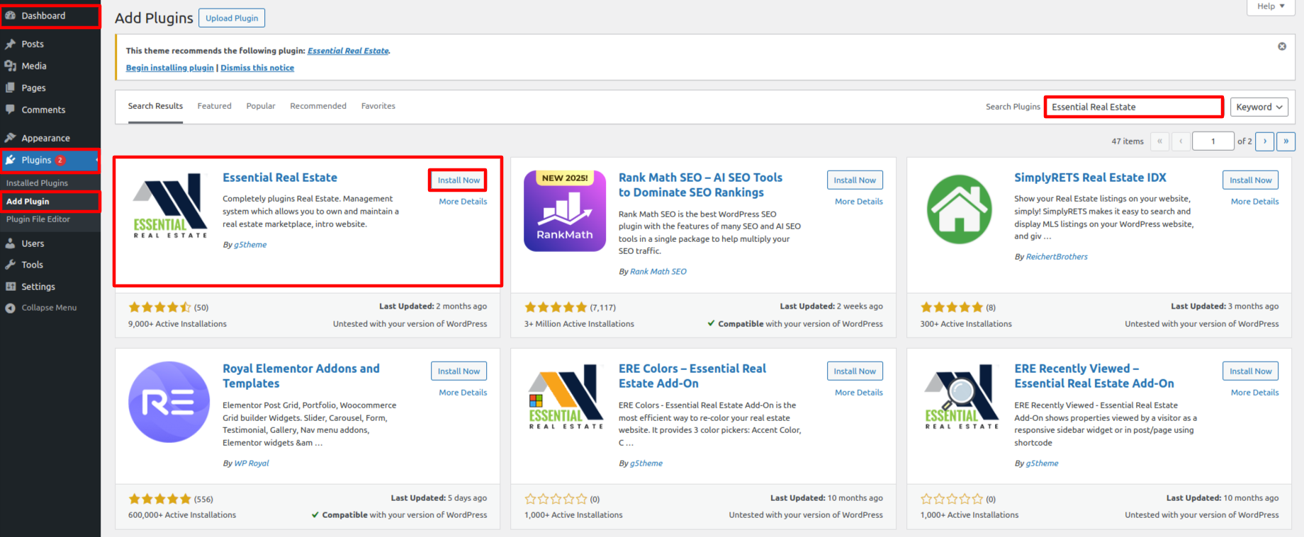Click the Settings icon in sidebar
The image size is (1304, 537).
pos(11,287)
